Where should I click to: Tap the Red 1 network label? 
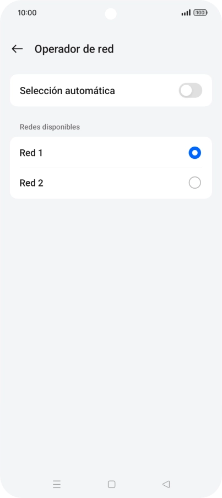click(x=31, y=153)
